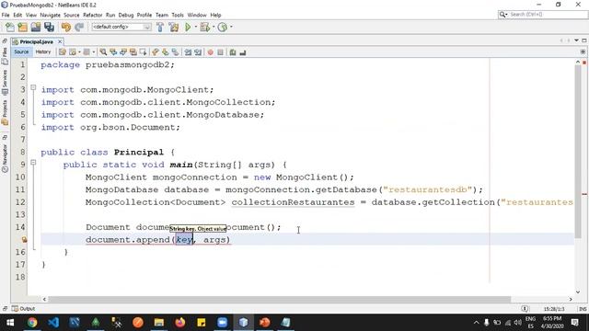Click the Find Previous Occurrence icon
The height and width of the screenshot is (331, 589).
[113, 52]
